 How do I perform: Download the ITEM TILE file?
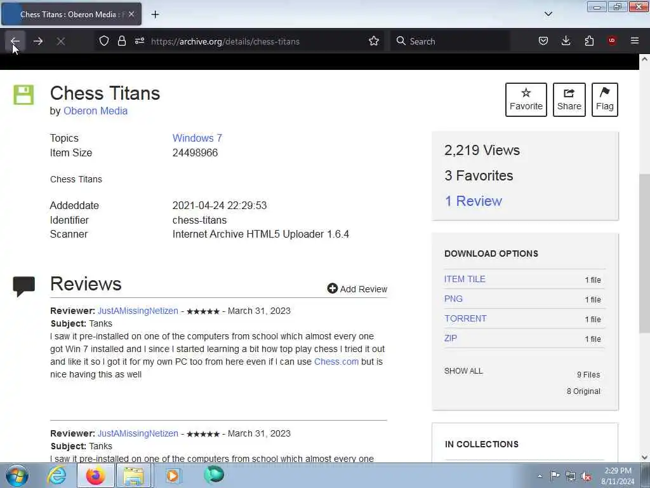[x=465, y=280]
